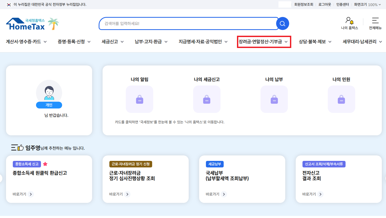Open the 화면크기 100% dropdown
This screenshot has width=386, height=218.
[x=367, y=4]
